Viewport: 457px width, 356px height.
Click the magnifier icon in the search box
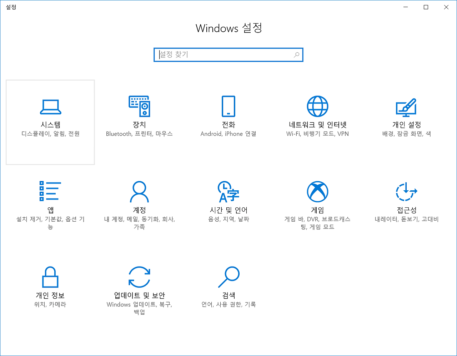coord(296,55)
